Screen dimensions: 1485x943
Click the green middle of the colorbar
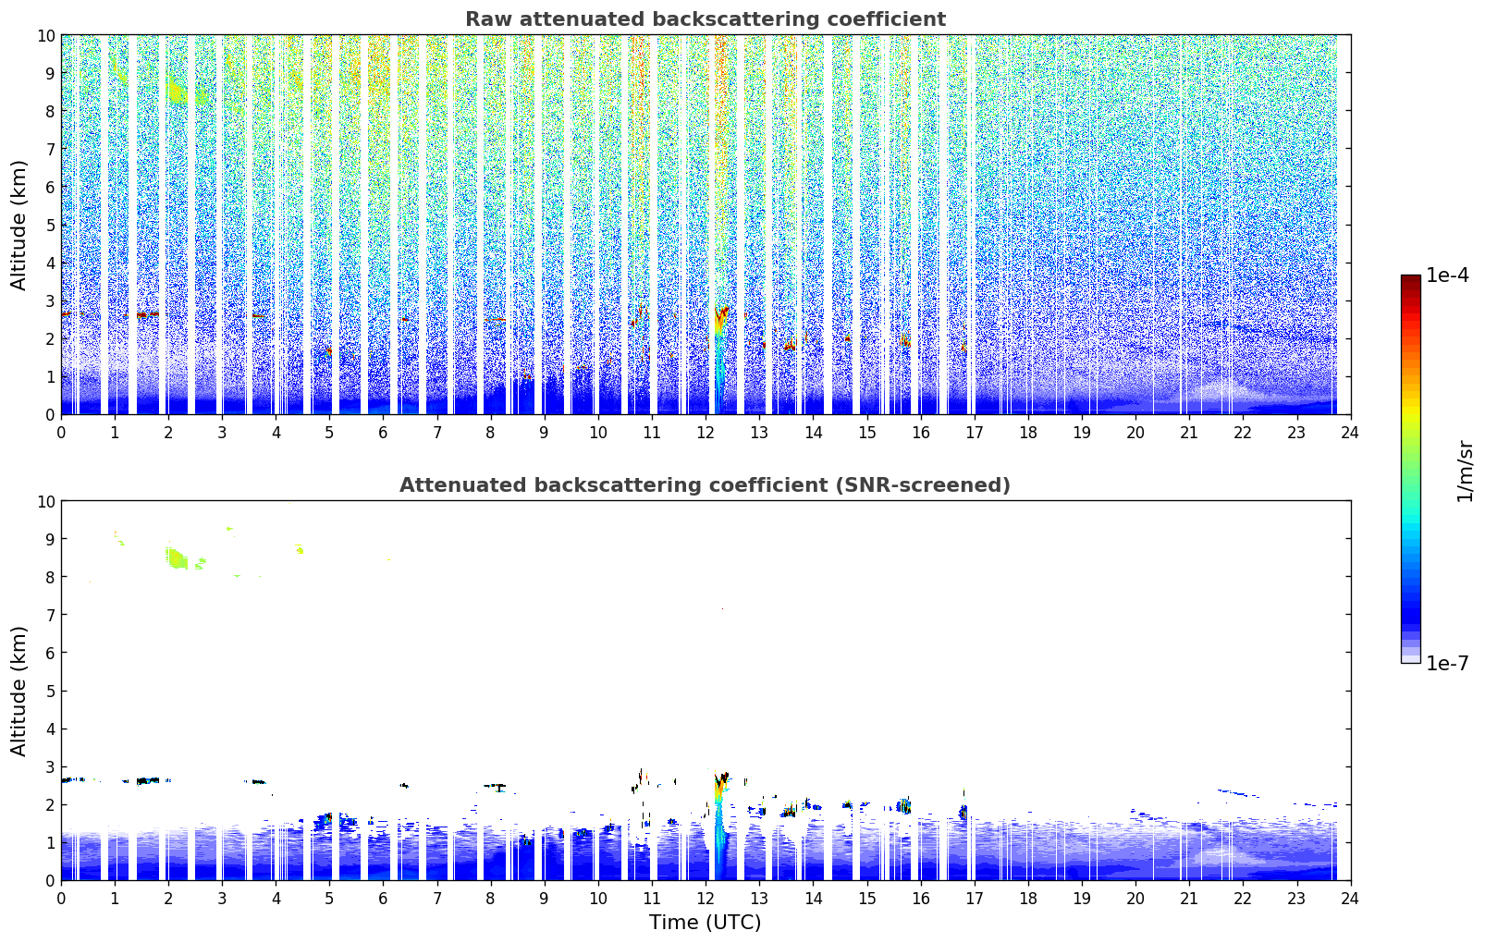(x=1410, y=442)
